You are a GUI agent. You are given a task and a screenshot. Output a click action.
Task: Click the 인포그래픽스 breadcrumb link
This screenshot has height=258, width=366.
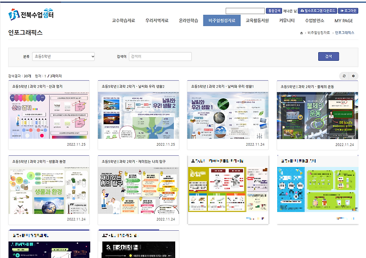(345, 33)
